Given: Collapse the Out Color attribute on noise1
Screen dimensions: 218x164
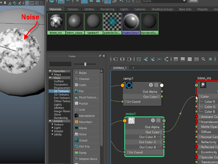Looking at the screenshot, I should pyautogui.click(x=164, y=132).
